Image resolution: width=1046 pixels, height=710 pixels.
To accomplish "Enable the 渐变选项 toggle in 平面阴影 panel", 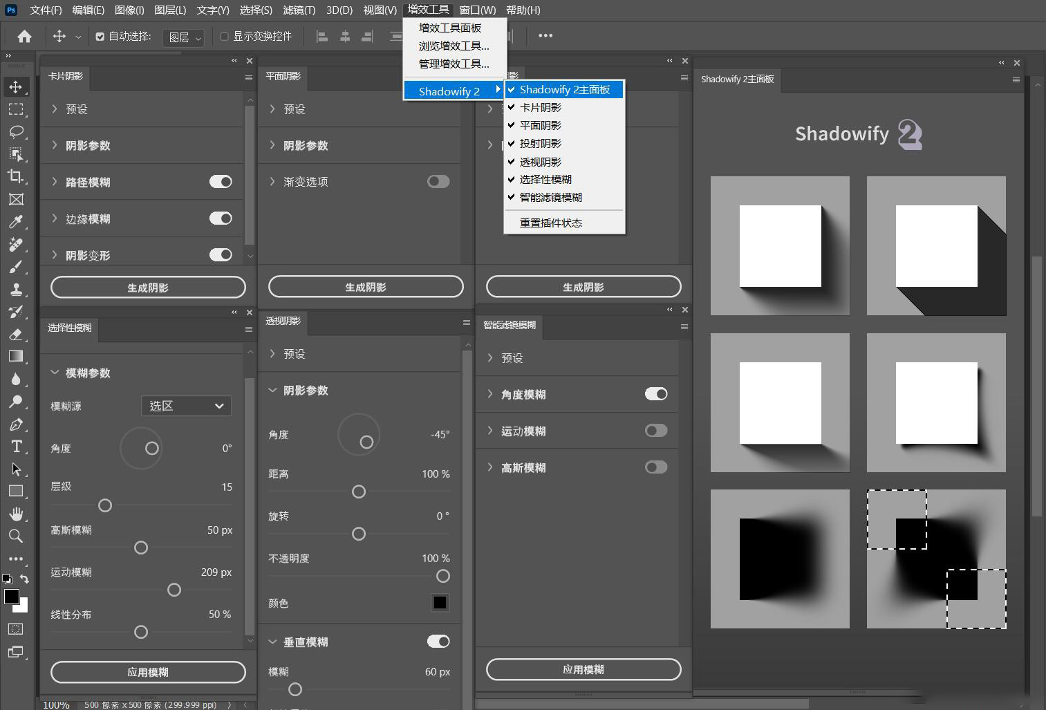I will click(x=438, y=181).
